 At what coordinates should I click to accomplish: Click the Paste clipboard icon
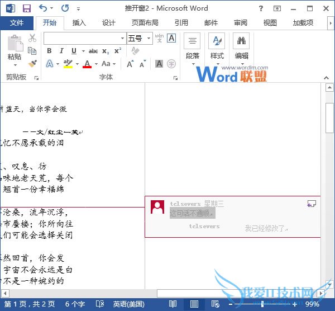pos(15,43)
